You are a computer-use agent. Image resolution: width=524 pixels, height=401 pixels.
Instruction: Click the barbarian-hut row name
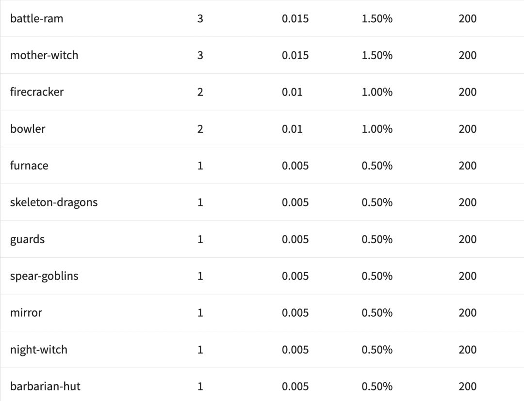coord(45,386)
